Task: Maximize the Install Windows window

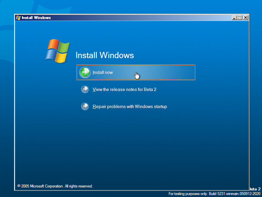Action: tap(240, 18)
